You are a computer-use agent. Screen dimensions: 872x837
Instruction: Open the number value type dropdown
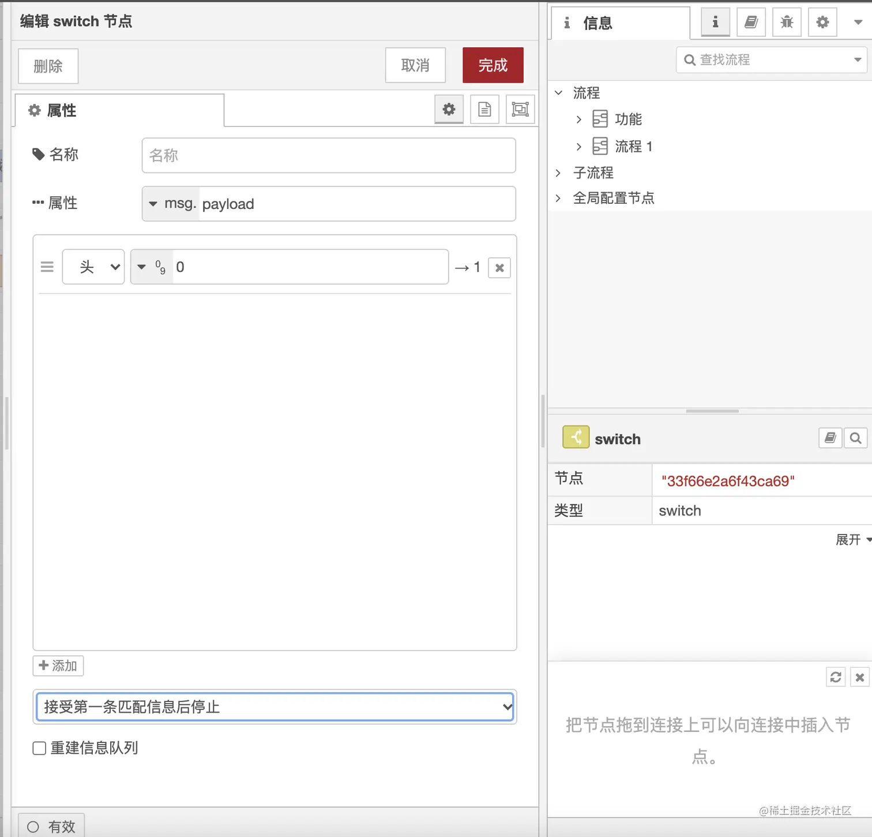click(152, 267)
